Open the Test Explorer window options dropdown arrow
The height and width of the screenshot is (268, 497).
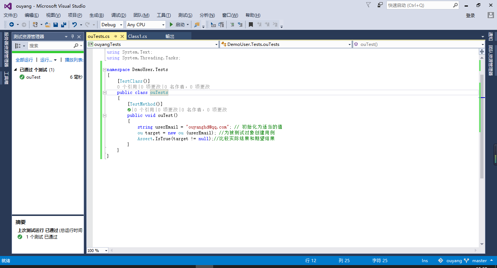point(66,37)
